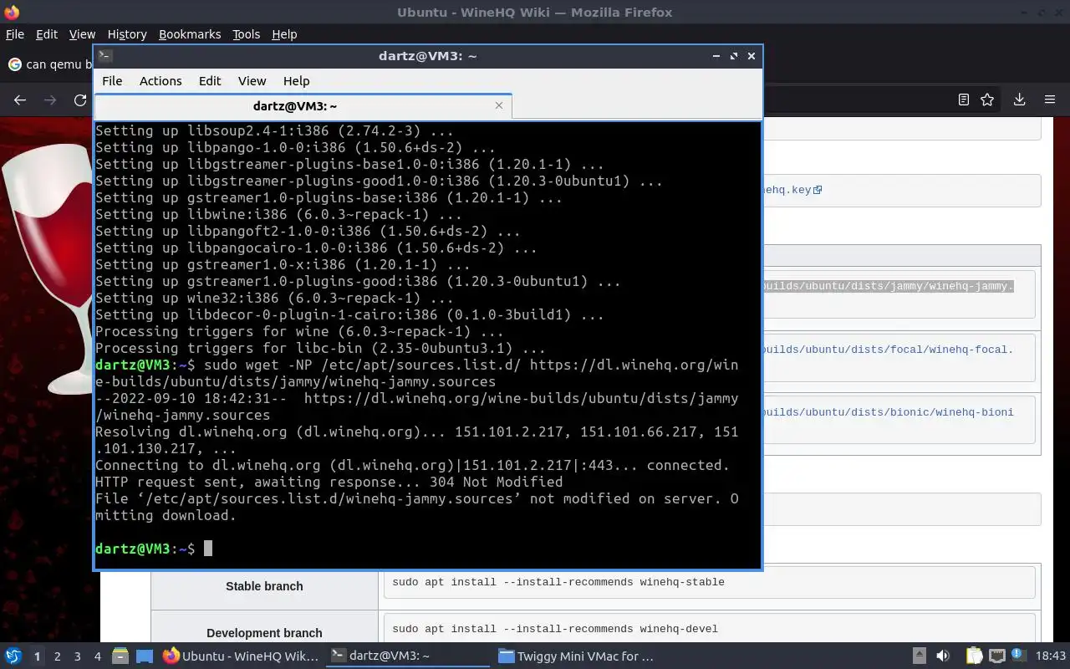Select workspace 1 in the pager
The height and width of the screenshot is (669, 1070).
(x=37, y=656)
